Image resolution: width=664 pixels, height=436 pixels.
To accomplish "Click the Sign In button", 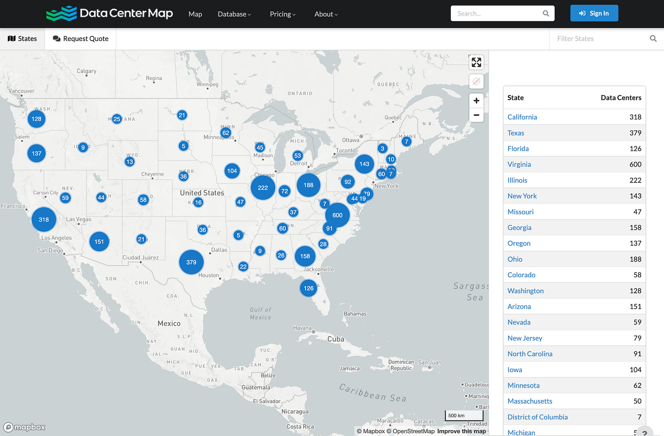I will click(x=594, y=13).
